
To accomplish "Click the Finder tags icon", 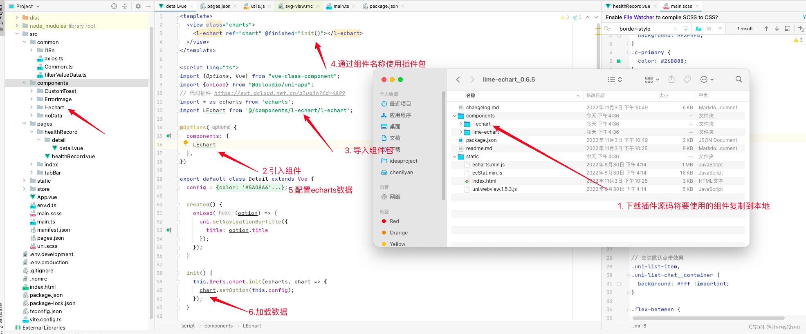I will pyautogui.click(x=687, y=80).
